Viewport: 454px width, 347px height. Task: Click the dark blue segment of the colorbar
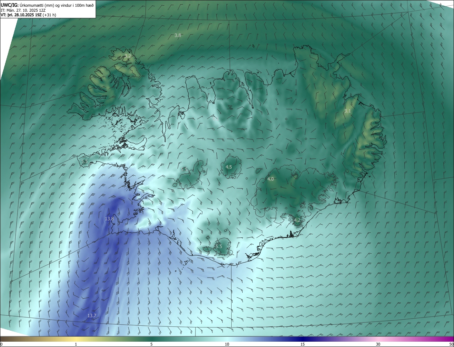[x=302, y=339]
